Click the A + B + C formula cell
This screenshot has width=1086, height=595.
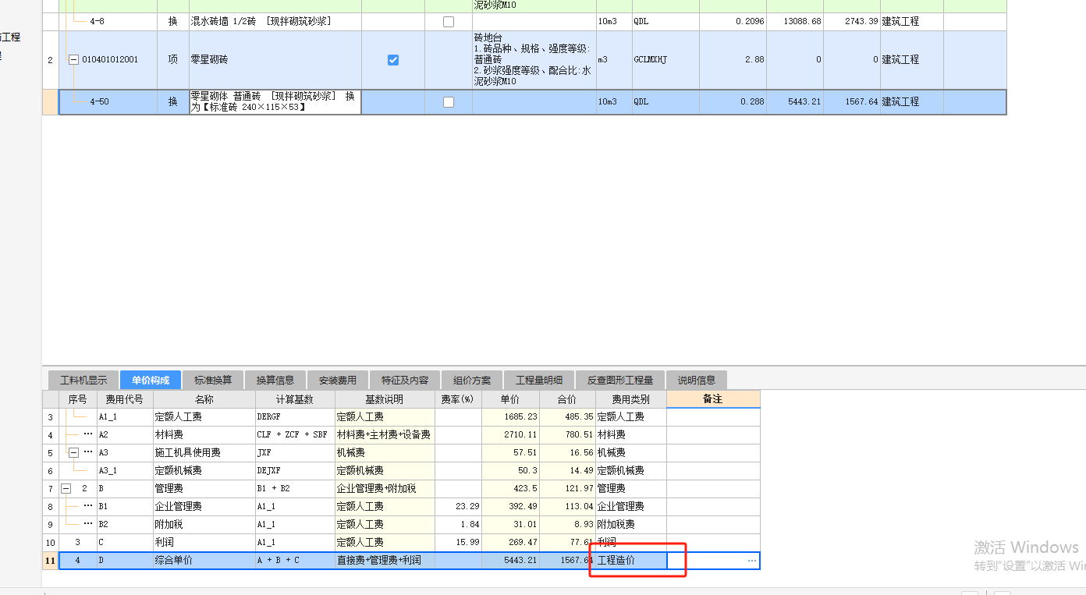point(295,561)
